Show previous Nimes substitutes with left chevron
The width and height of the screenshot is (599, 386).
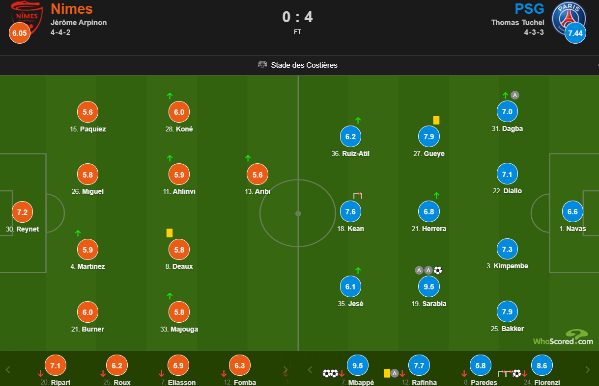[x=8, y=370]
